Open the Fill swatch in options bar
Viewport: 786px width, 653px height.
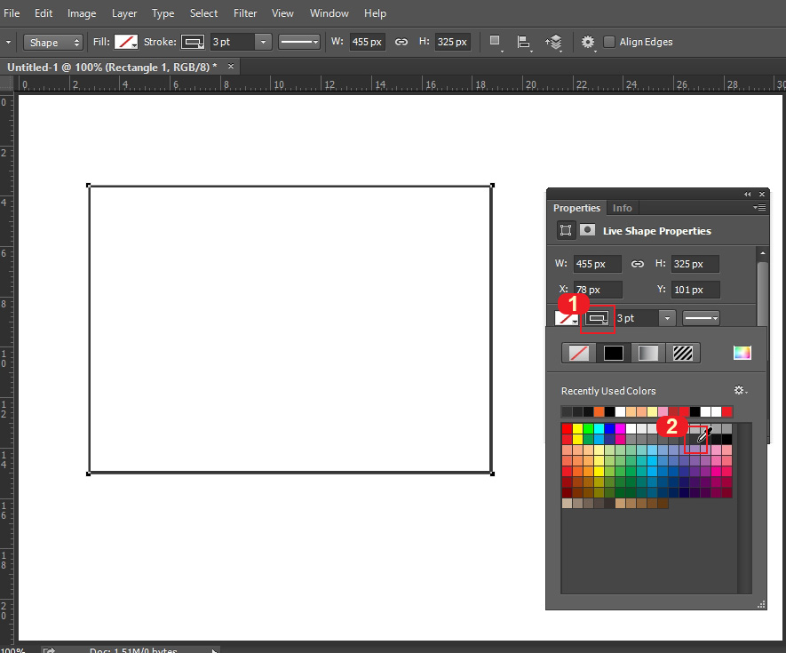point(126,42)
